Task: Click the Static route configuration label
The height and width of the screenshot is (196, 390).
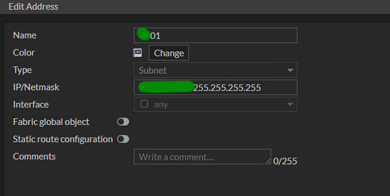Action: (x=62, y=139)
